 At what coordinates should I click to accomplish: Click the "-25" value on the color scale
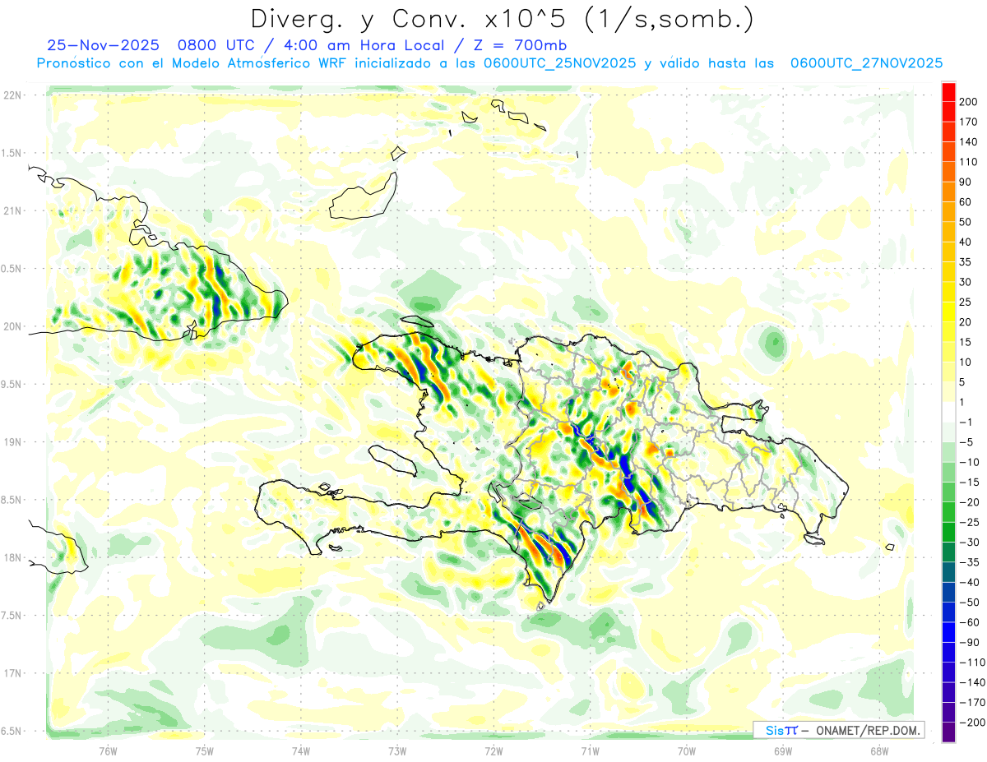click(970, 522)
